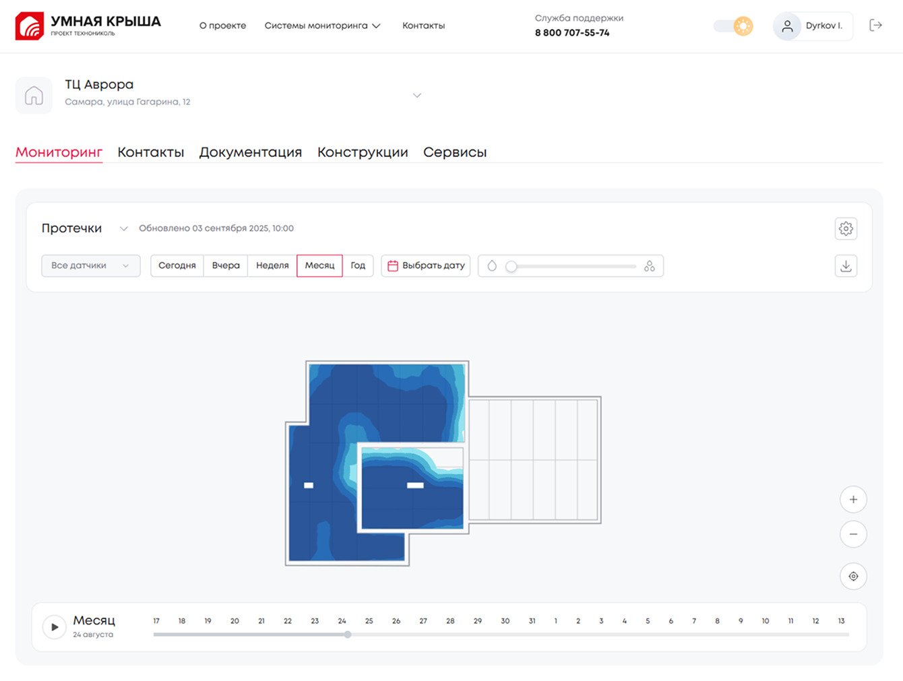Viewport: 903px width, 681px height.
Task: Click the download data icon
Action: [846, 266]
